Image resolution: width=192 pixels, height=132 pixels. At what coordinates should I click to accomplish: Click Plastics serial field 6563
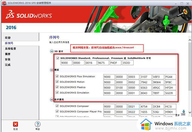(x=146, y=88)
